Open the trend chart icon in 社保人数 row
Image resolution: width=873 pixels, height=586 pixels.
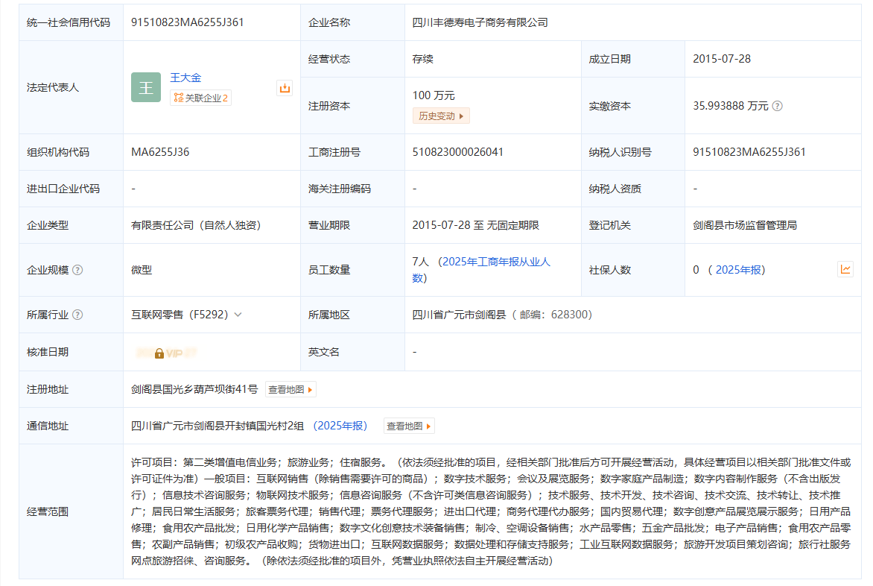pos(845,270)
